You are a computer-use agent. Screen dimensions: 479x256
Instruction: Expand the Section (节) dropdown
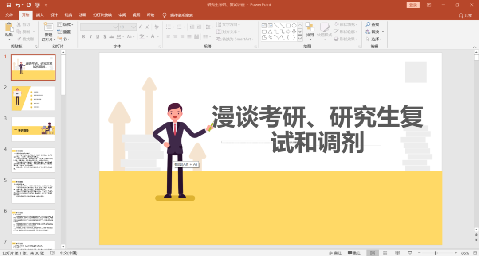pyautogui.click(x=65, y=39)
